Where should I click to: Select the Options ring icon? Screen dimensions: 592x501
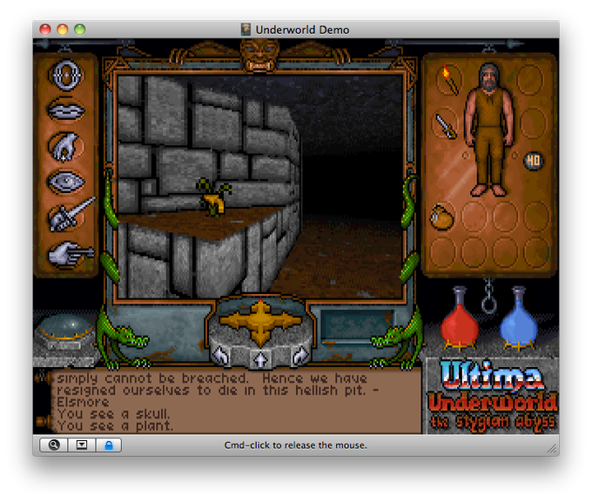click(65, 76)
